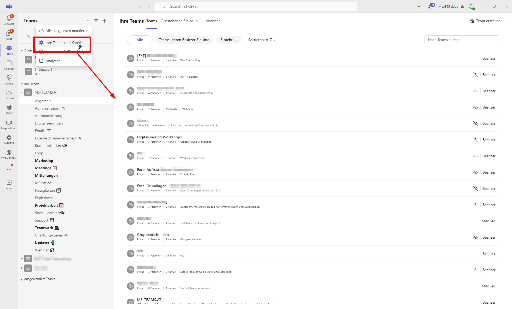Toggle hidden eye on Excel Aufbau row
The height and width of the screenshot is (309, 512).
(x=475, y=172)
